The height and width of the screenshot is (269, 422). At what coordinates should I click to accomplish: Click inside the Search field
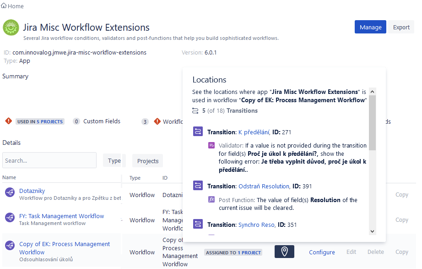(49, 160)
